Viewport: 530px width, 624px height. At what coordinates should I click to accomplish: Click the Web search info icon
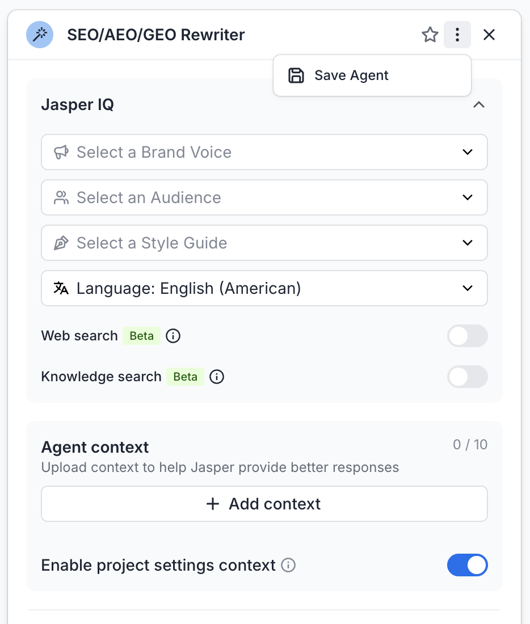coord(173,336)
